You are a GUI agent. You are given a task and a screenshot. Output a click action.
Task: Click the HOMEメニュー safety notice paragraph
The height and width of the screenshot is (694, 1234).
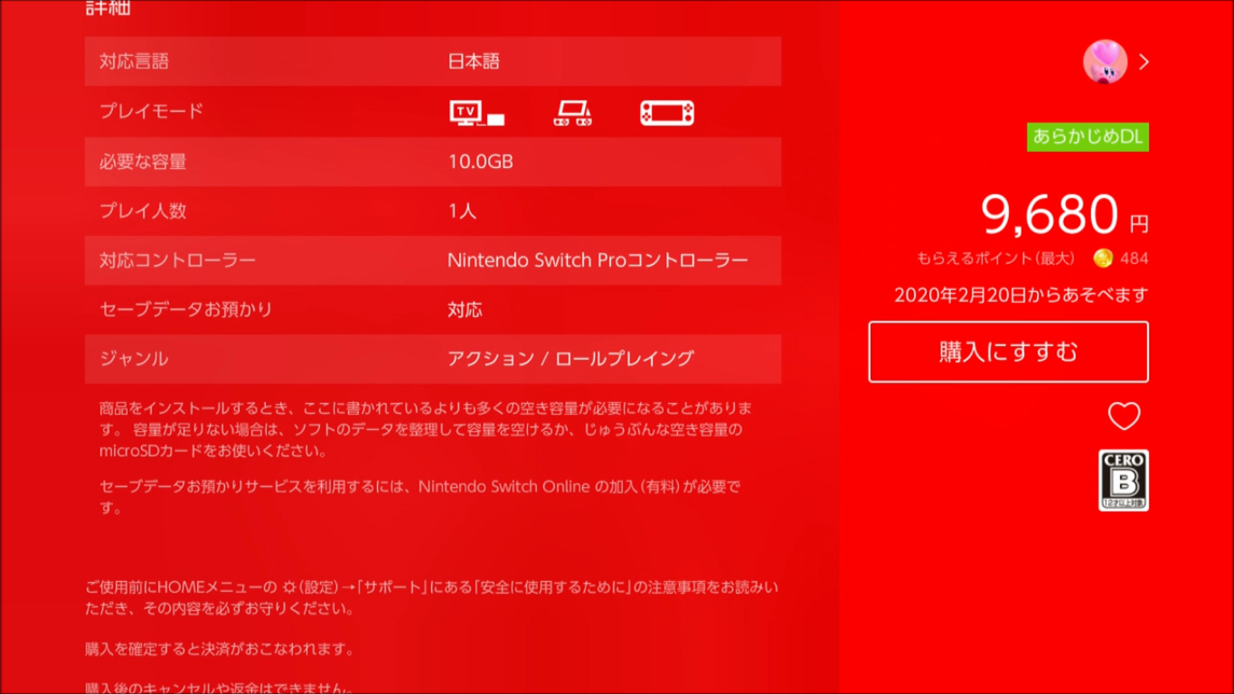coord(431,597)
